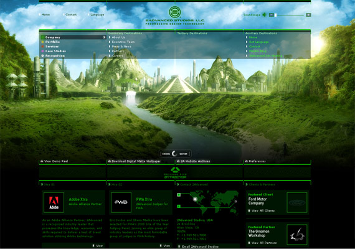Open Partners under Secondary Destinations
355x249 pixels.
118,51
